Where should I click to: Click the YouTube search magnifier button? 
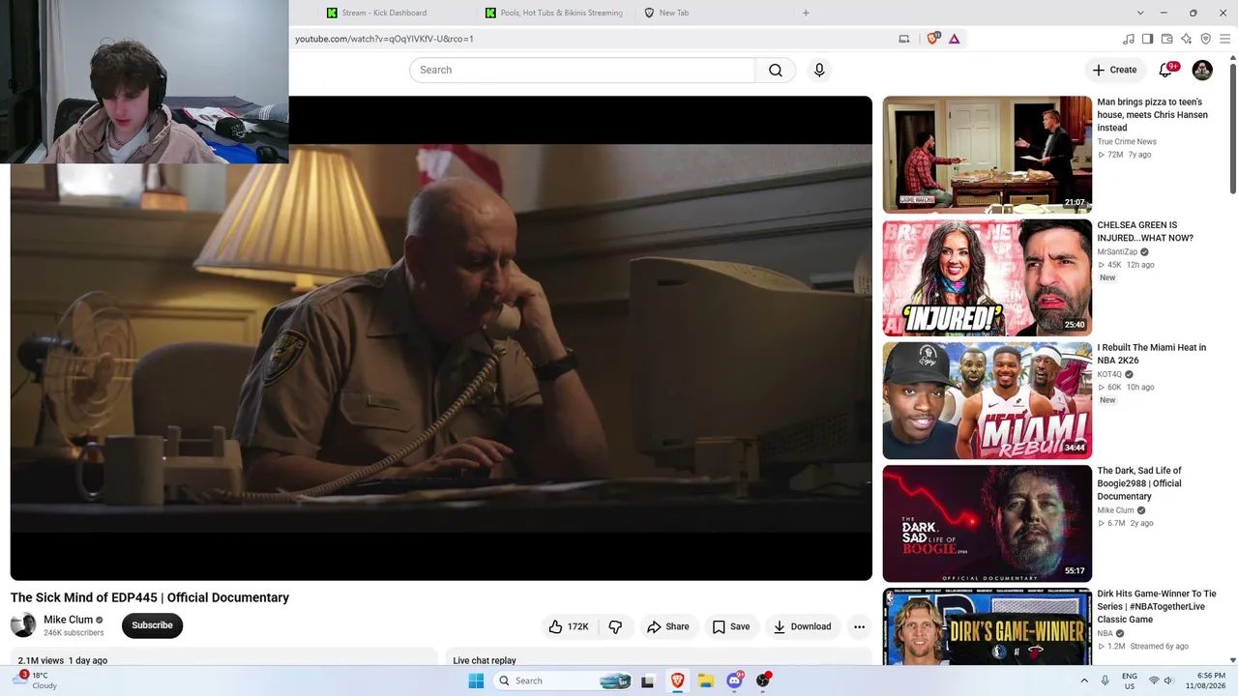[x=776, y=70]
